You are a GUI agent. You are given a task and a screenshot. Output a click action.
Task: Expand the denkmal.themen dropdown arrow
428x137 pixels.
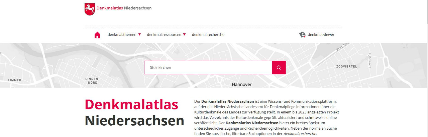[x=139, y=34]
